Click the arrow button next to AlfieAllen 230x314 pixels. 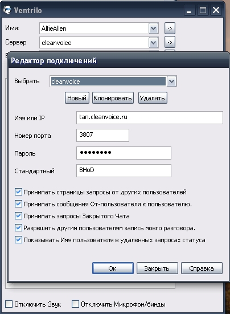tap(170, 28)
